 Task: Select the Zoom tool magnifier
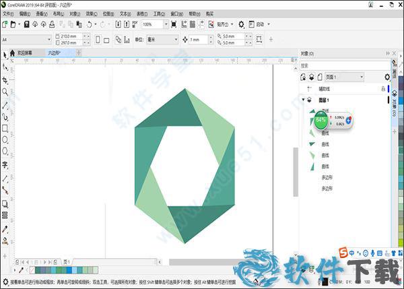pos(5,92)
